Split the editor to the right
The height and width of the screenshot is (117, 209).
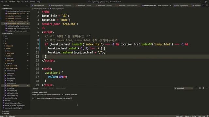coord(207,6)
